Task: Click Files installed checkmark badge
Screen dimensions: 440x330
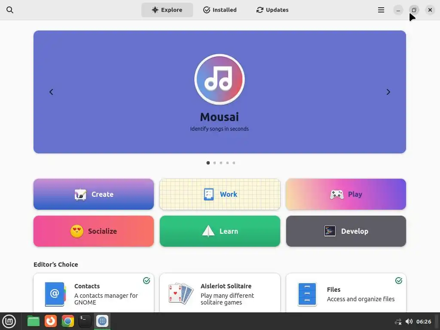Action: point(399,281)
